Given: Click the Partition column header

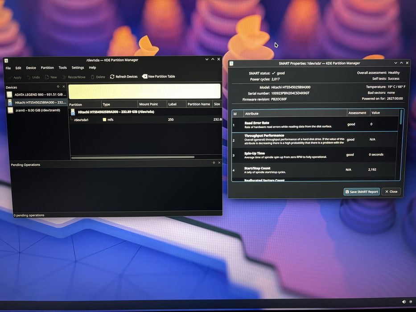Looking at the screenshot, I should 84,104.
